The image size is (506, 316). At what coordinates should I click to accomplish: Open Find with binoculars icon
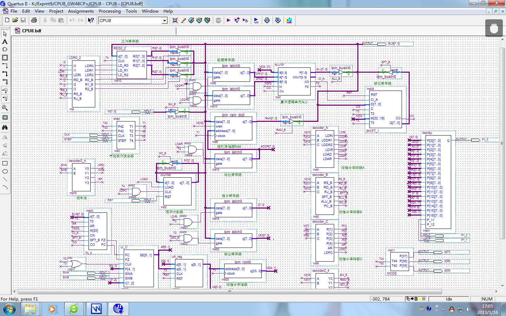(5, 127)
